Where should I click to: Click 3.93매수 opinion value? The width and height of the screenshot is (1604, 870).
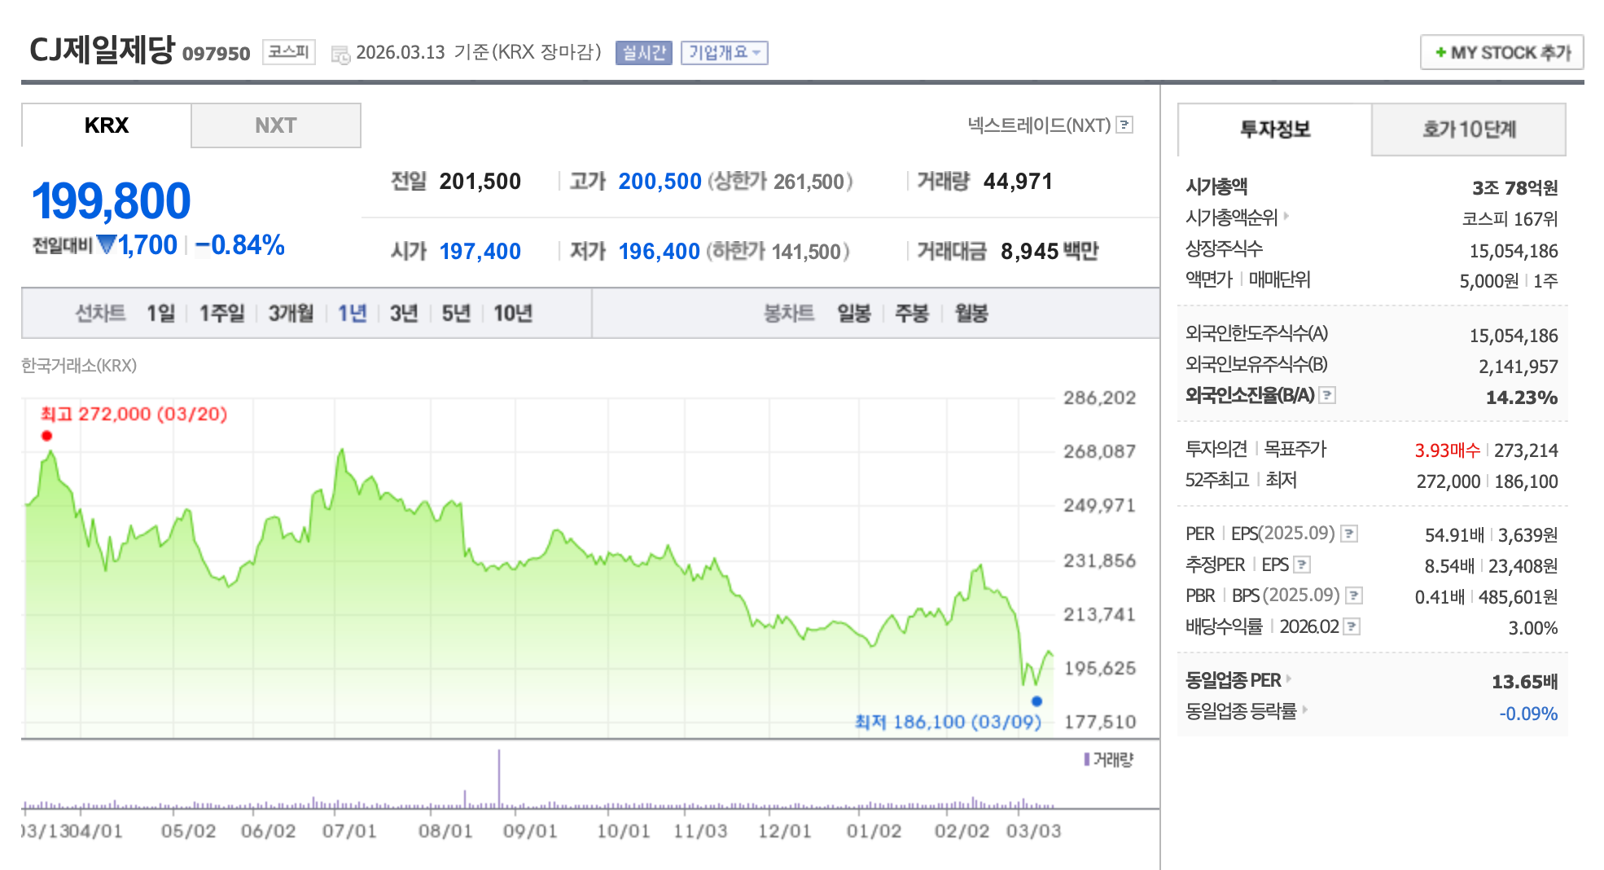coord(1447,450)
